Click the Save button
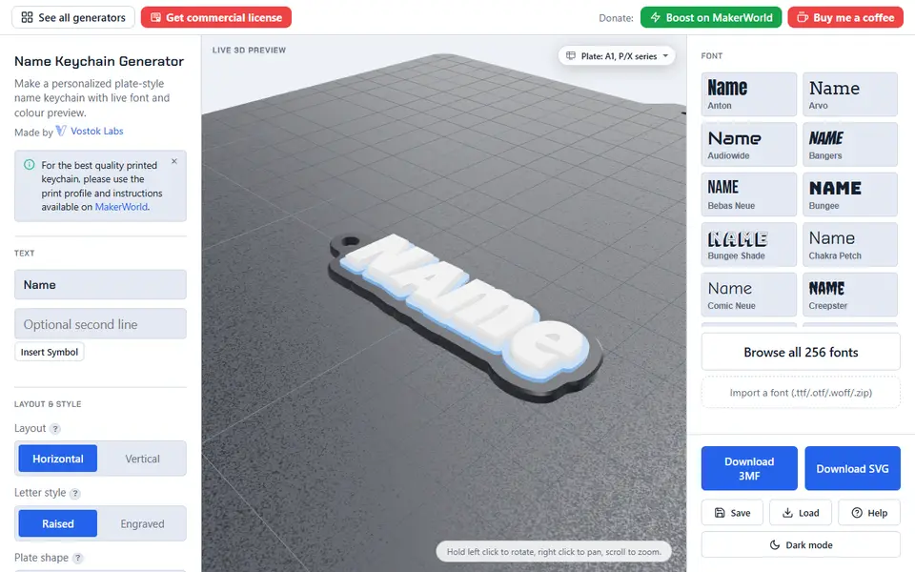 732,513
